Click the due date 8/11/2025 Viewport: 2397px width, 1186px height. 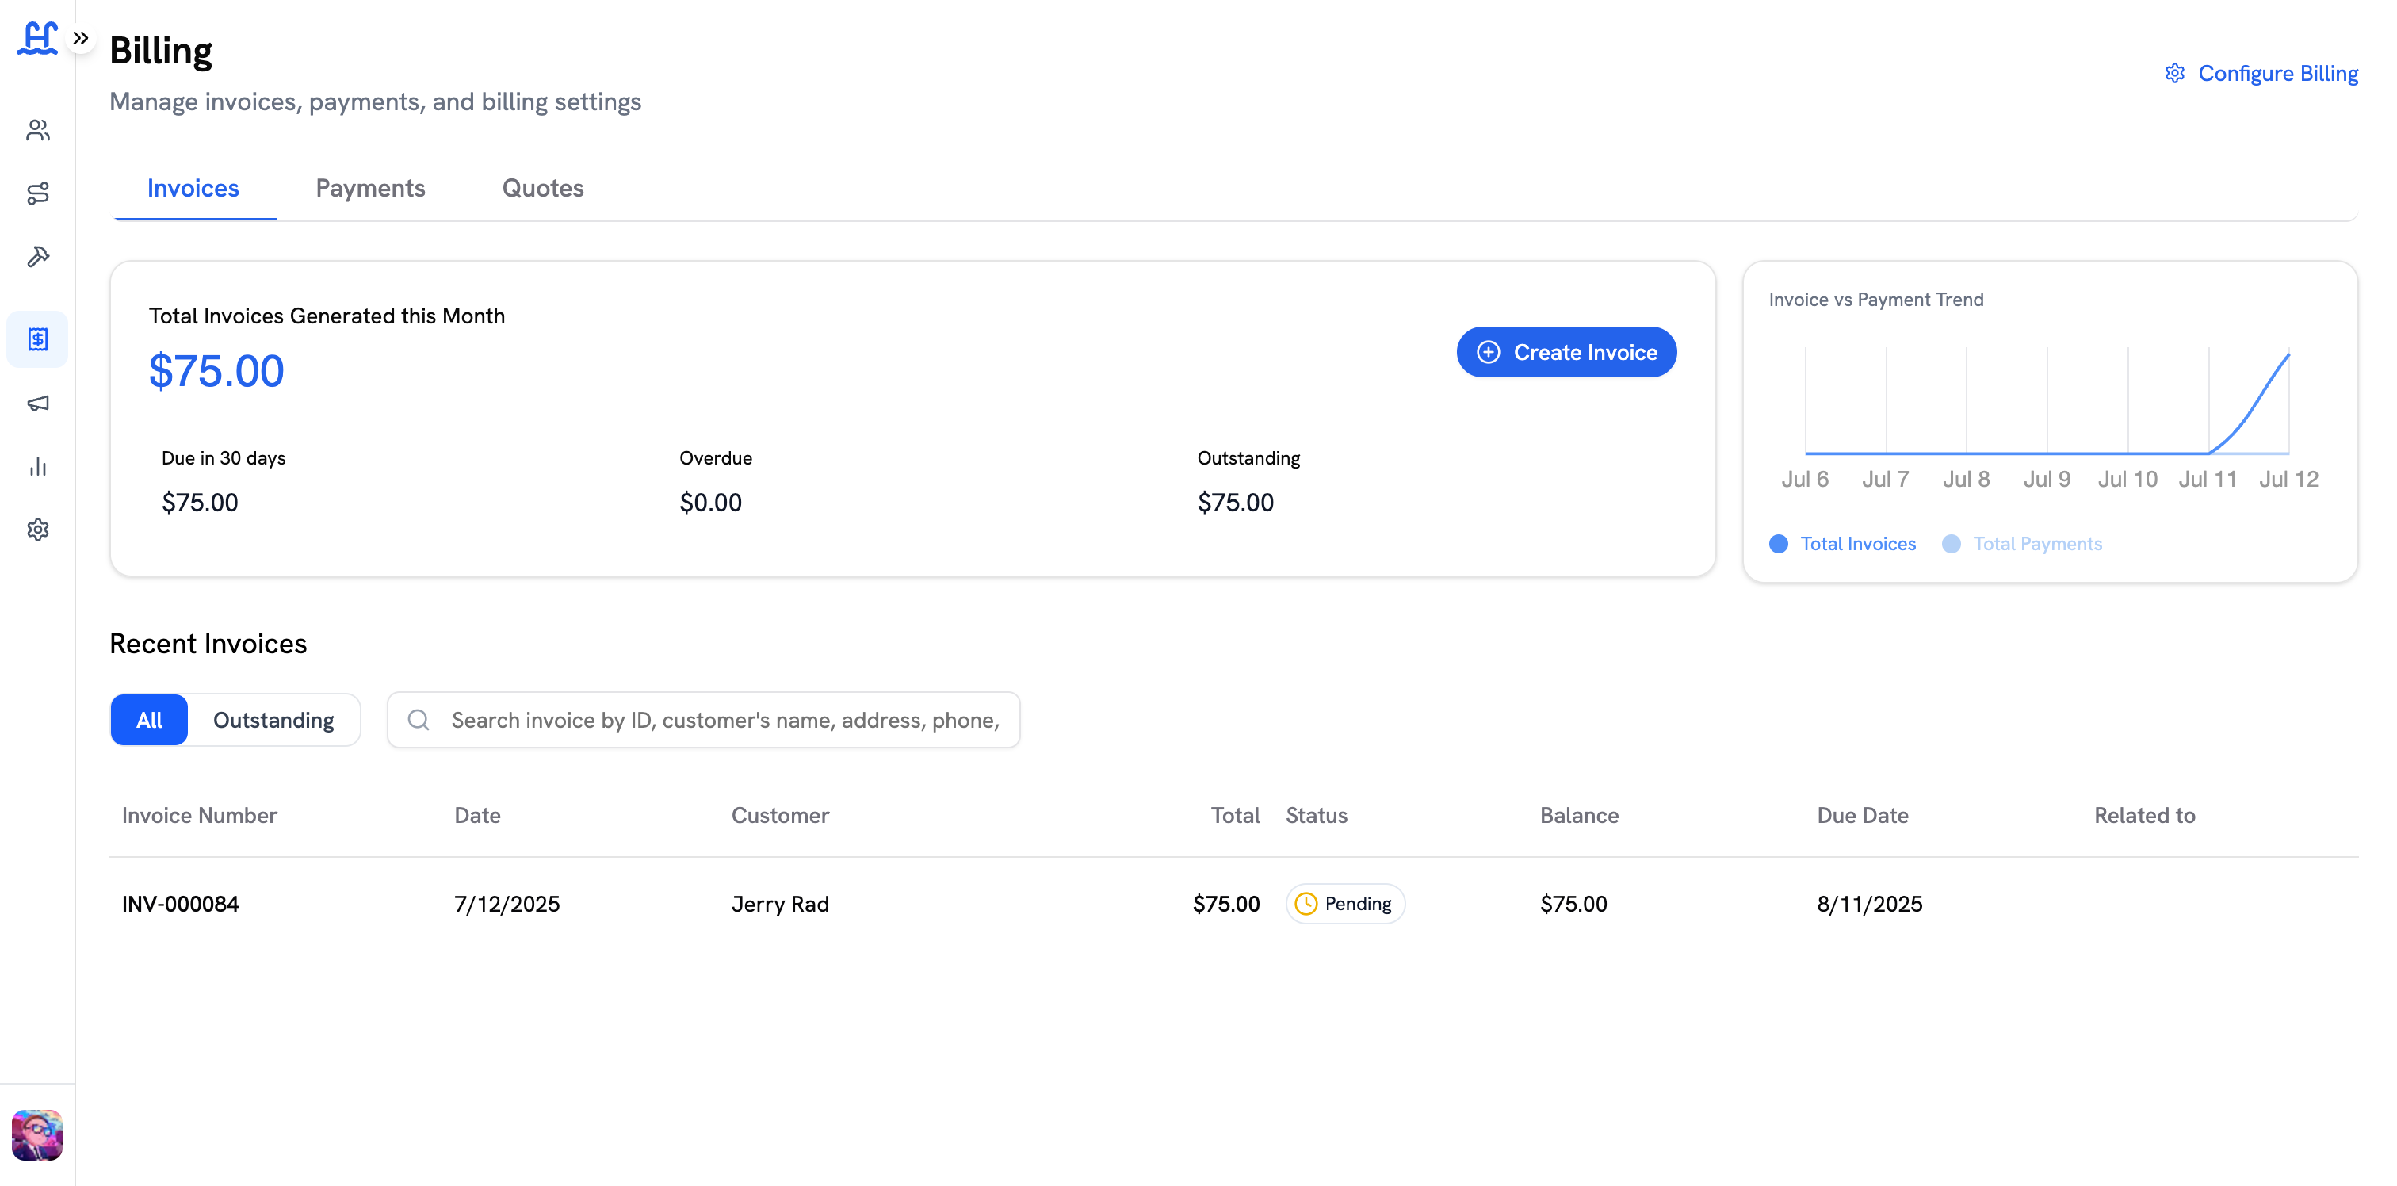(1869, 904)
